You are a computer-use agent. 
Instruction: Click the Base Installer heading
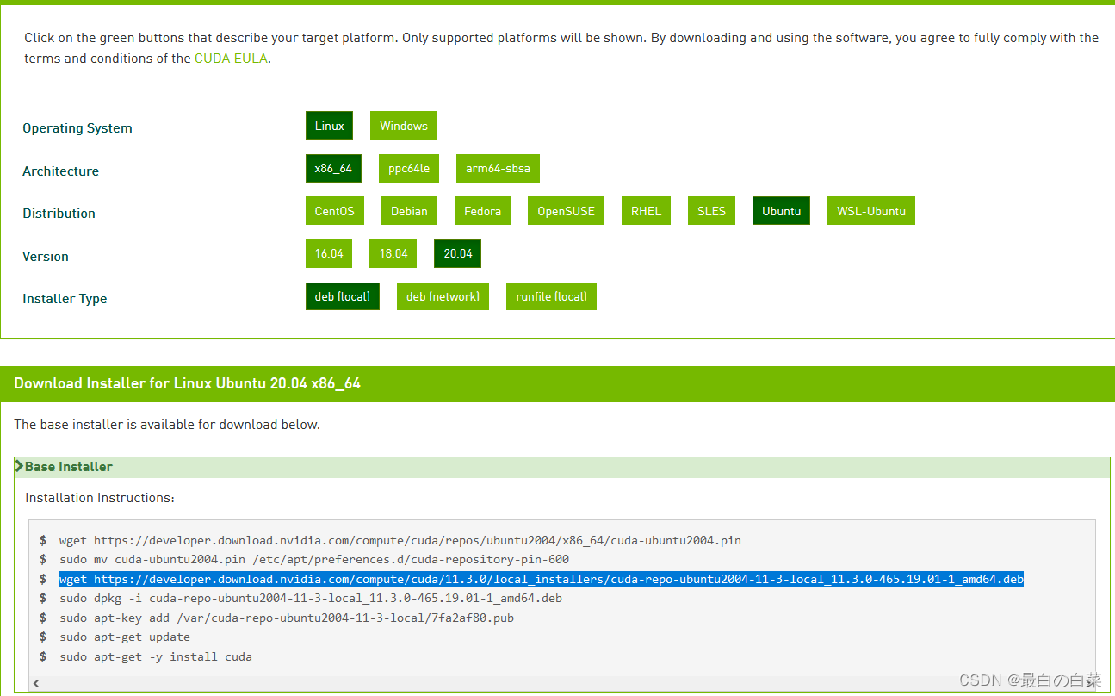click(69, 467)
